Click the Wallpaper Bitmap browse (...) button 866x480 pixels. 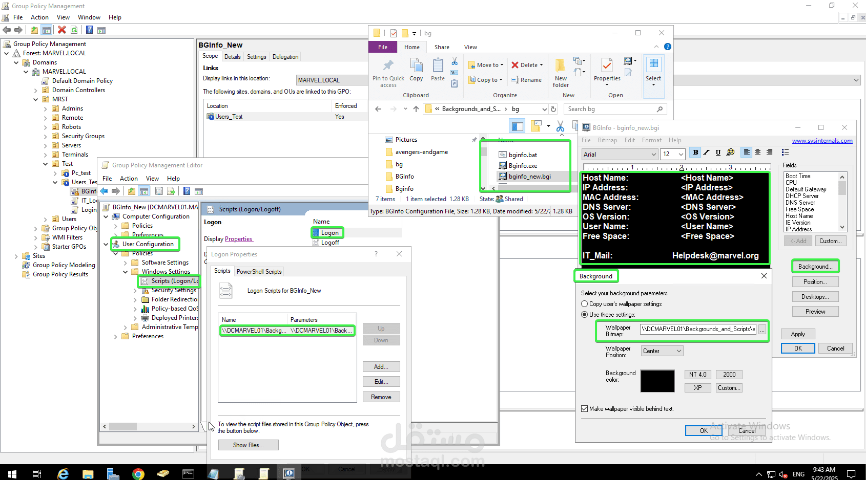(762, 330)
